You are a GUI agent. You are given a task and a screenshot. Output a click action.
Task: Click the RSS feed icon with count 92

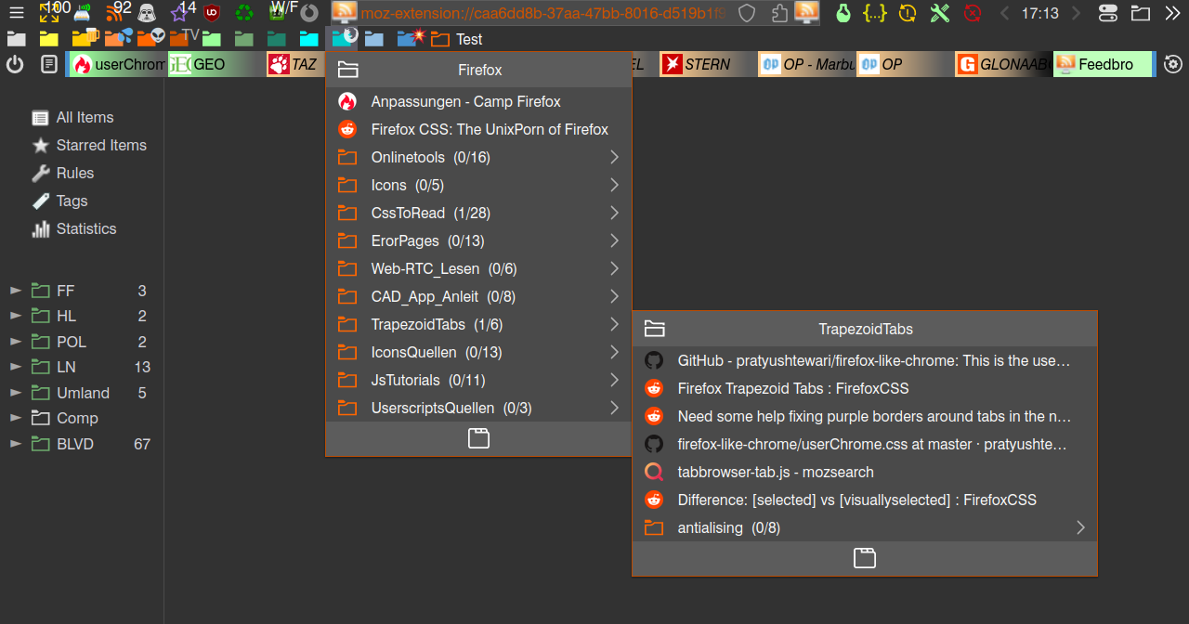[x=115, y=13]
